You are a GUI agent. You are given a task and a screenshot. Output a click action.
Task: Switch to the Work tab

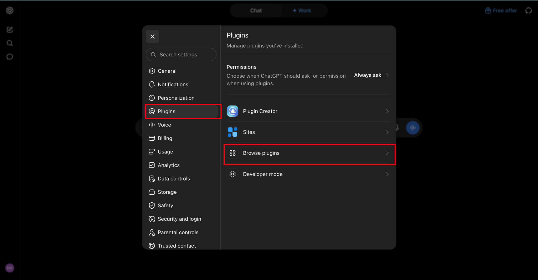tap(302, 10)
